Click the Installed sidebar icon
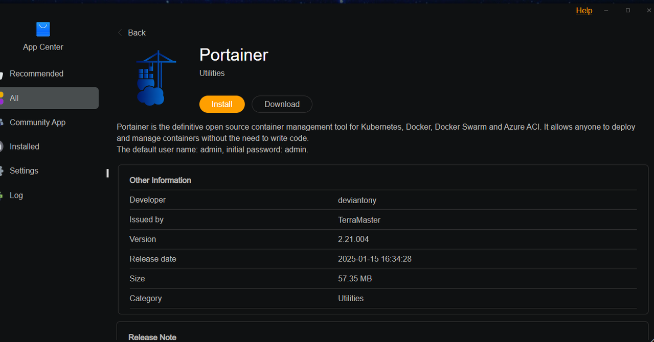The height and width of the screenshot is (342, 654). pos(2,146)
